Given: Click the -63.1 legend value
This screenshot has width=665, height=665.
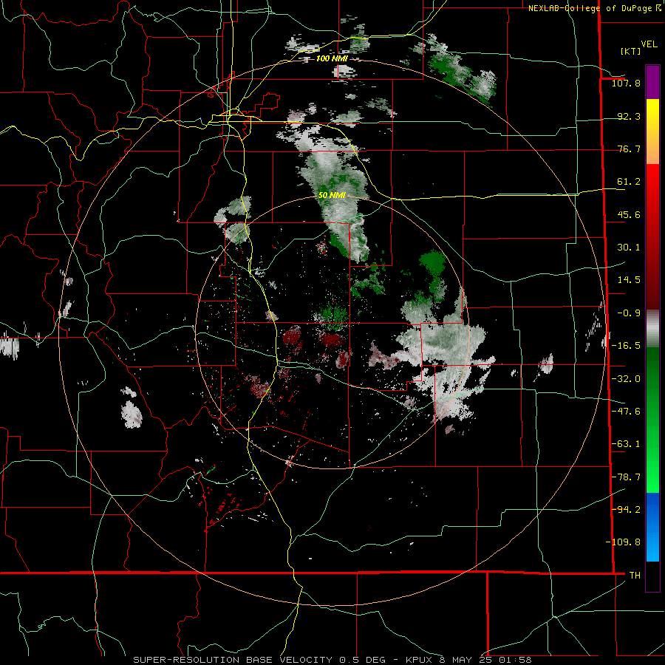Looking at the screenshot, I should click(x=626, y=444).
